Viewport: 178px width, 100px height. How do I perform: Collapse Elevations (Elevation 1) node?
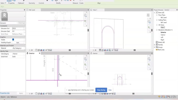click(x=157, y=30)
